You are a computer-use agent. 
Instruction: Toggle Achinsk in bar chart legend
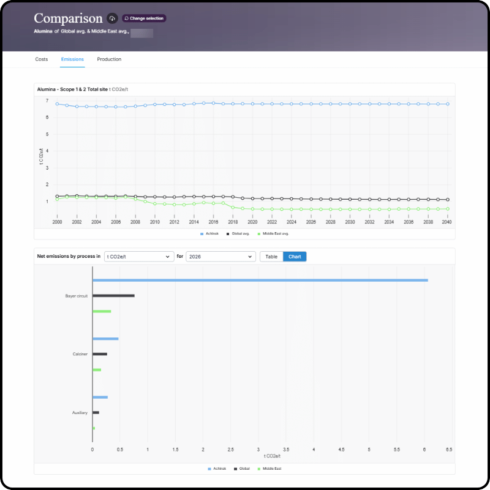[217, 469]
